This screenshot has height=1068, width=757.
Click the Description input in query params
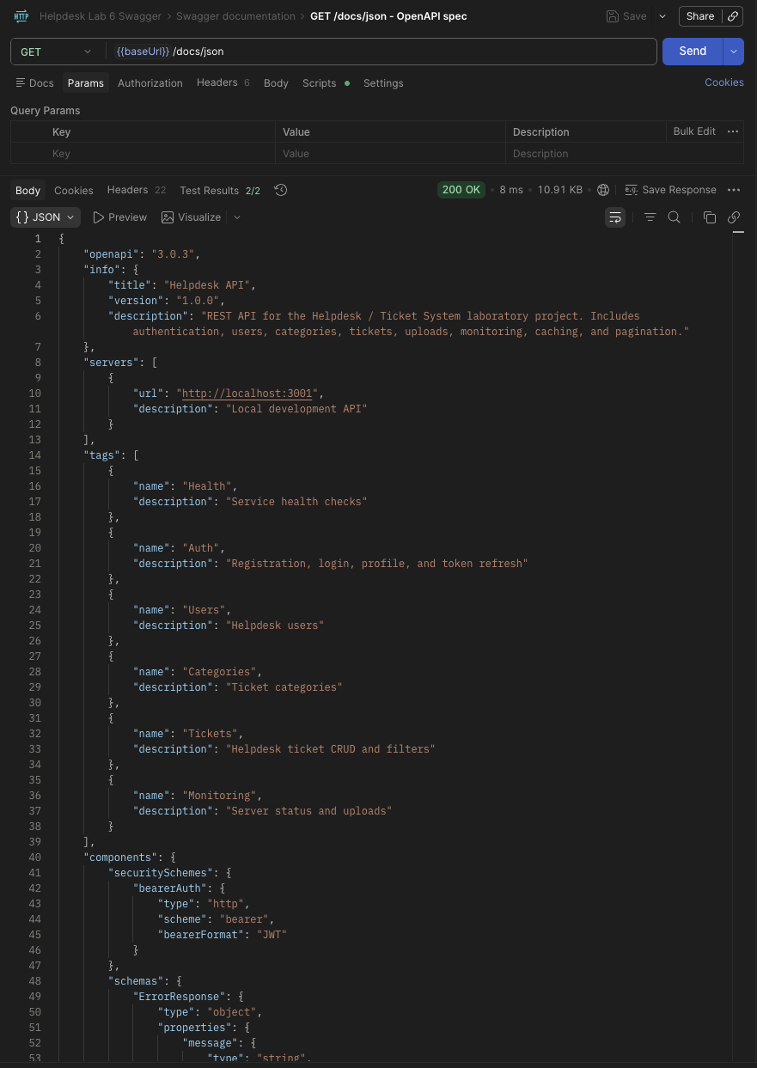pos(624,154)
